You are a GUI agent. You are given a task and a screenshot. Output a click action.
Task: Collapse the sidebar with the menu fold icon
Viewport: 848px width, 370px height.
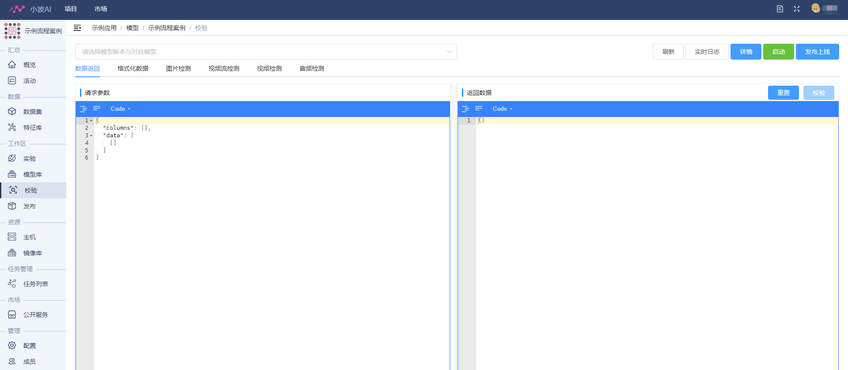tap(77, 28)
